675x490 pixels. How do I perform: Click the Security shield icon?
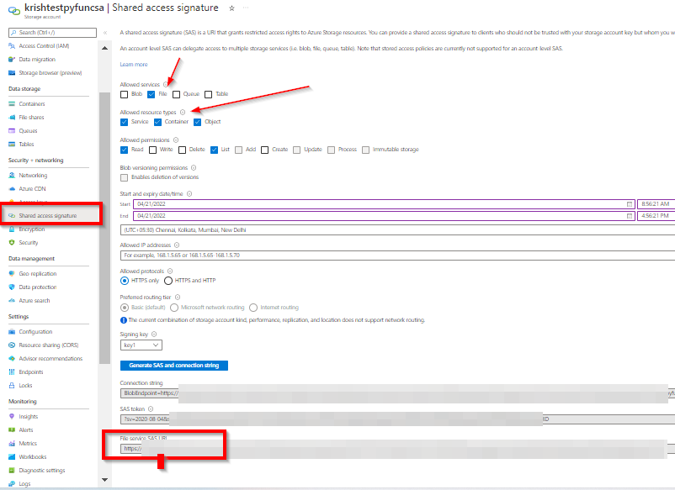[12, 243]
